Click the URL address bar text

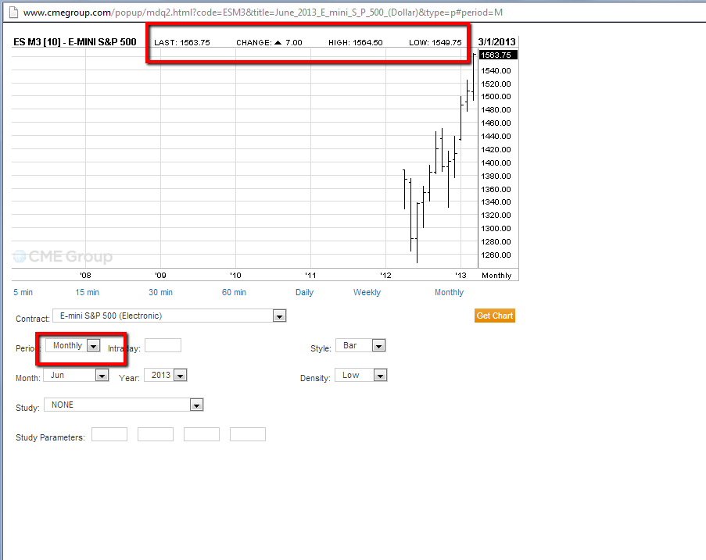[x=263, y=12]
